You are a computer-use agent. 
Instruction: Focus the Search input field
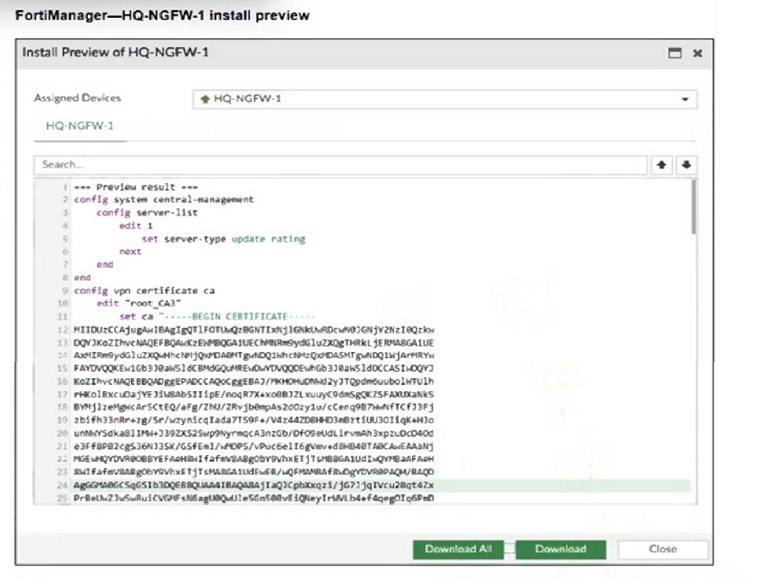coord(340,165)
